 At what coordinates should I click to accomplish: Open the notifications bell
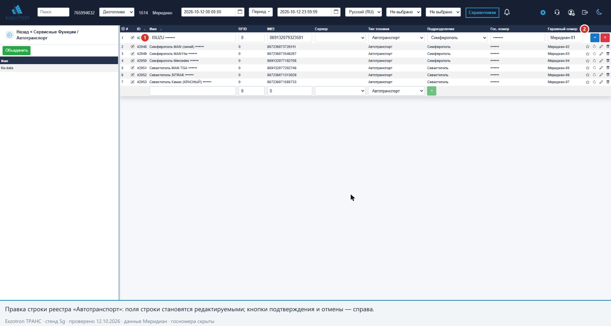coord(507,12)
